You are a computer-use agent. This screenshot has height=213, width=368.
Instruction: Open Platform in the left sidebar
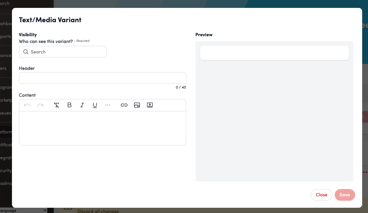(x=6, y=132)
